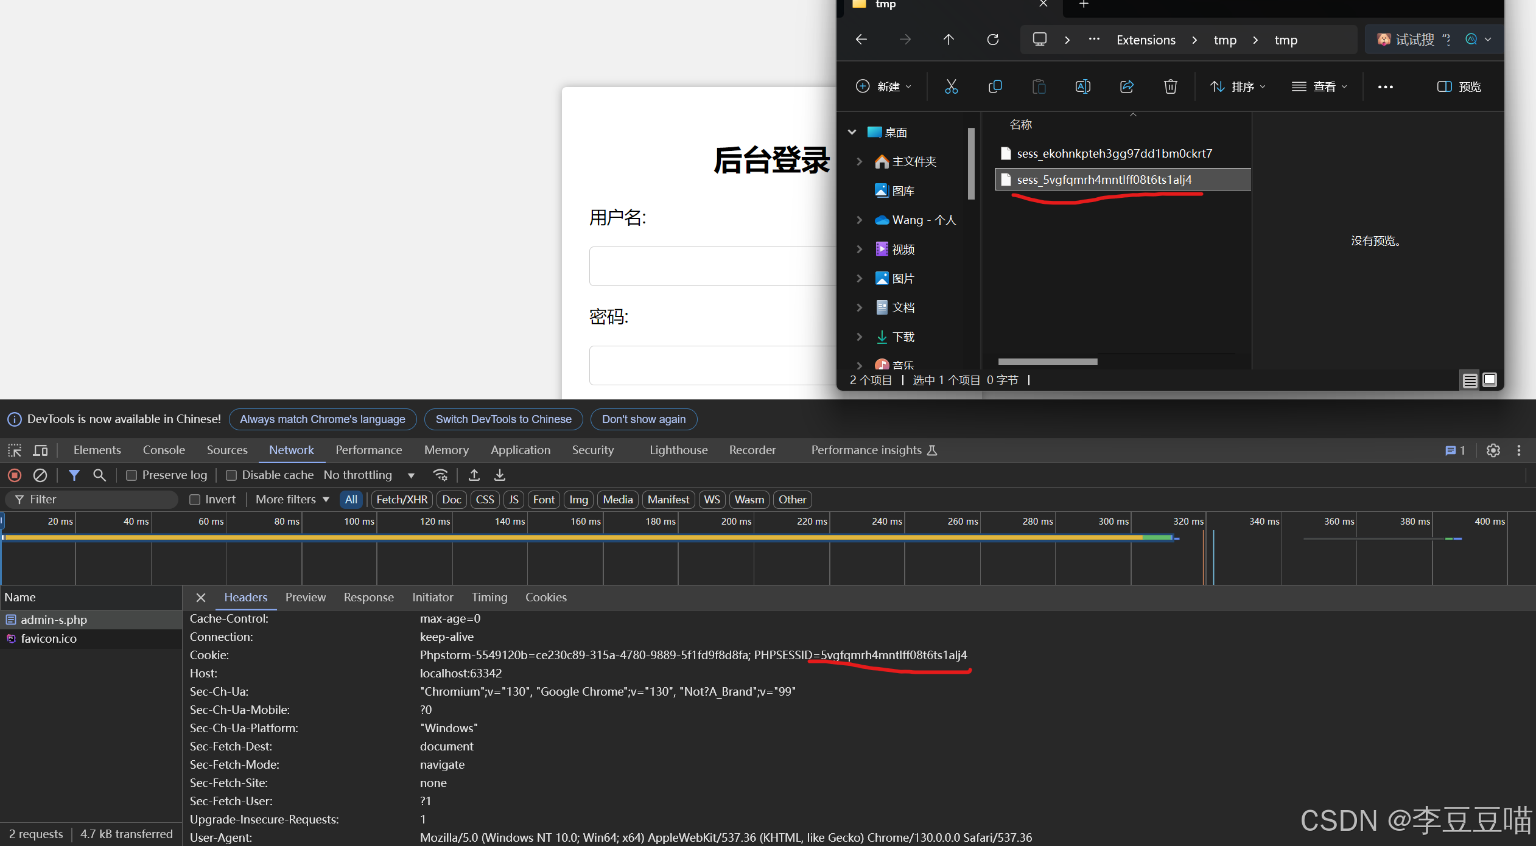The height and width of the screenshot is (846, 1536).
Task: Enable Disable cache option
Action: pyautogui.click(x=231, y=475)
